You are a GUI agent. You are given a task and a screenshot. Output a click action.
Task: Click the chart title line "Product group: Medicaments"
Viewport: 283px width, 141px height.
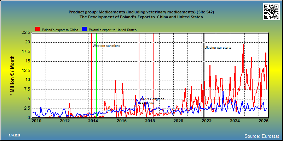[x=141, y=12]
